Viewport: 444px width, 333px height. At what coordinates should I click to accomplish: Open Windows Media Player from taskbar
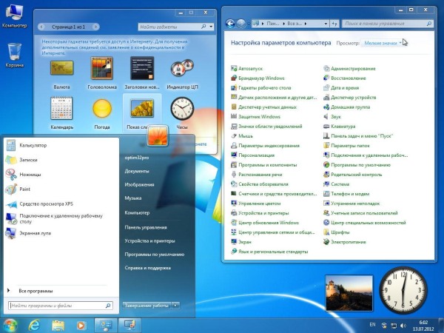pos(81,324)
